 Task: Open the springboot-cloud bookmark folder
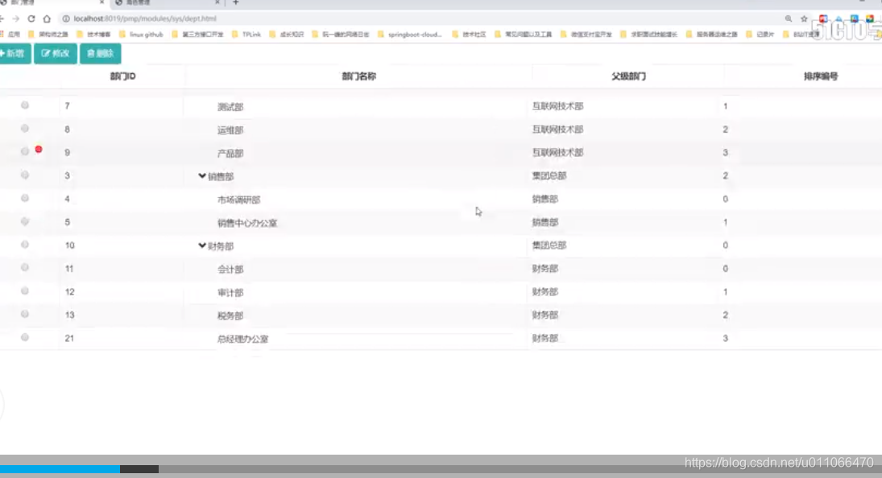(410, 35)
